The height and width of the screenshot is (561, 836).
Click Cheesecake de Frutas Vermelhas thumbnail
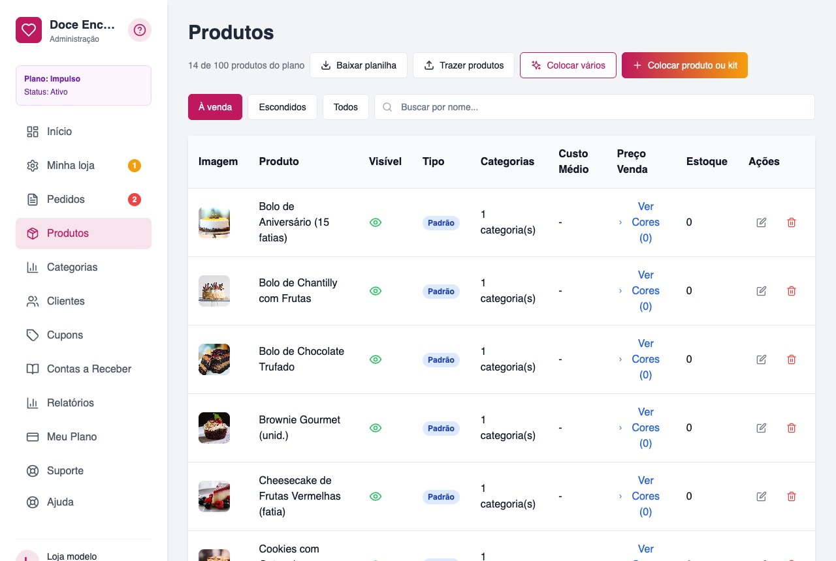pos(214,496)
